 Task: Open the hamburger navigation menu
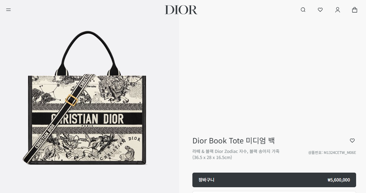click(x=9, y=10)
